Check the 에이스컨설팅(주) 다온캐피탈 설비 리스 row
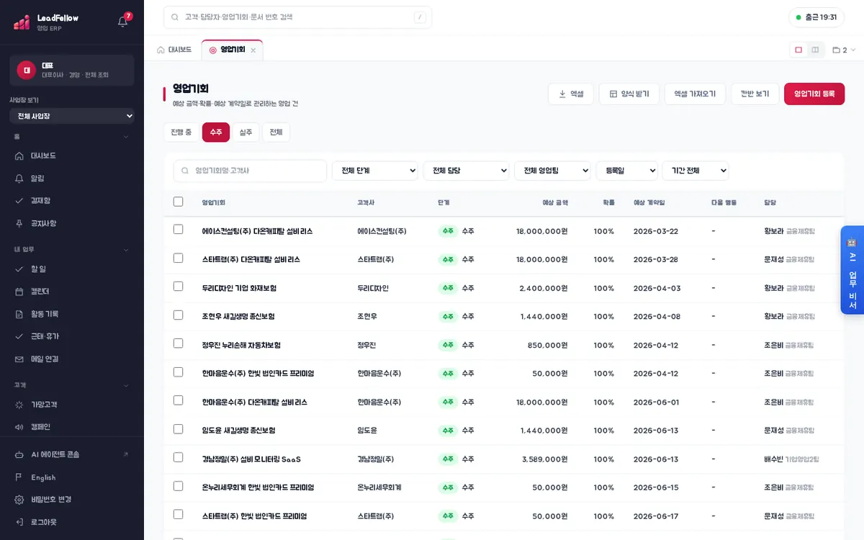 (x=179, y=230)
